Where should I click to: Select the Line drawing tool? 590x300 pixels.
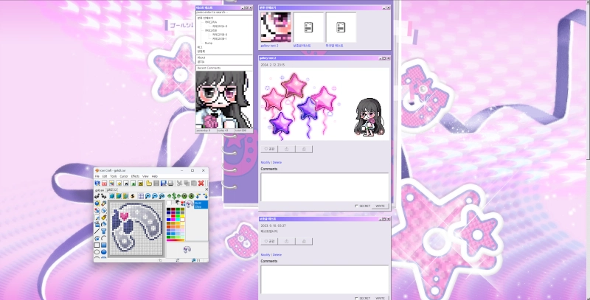click(x=97, y=231)
